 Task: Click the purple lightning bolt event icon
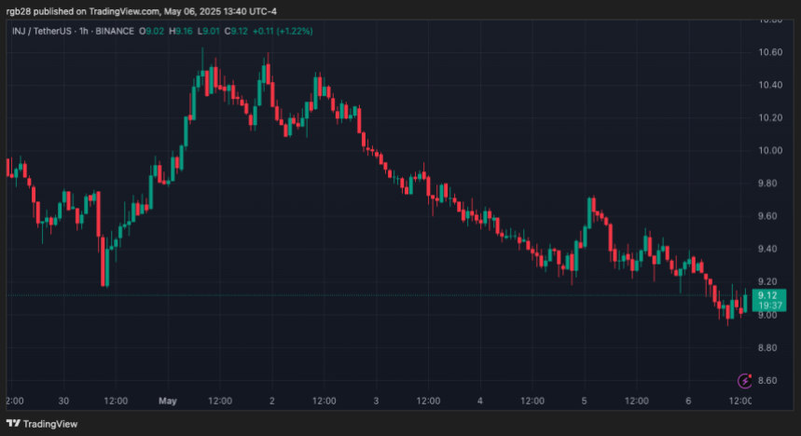pyautogui.click(x=744, y=380)
